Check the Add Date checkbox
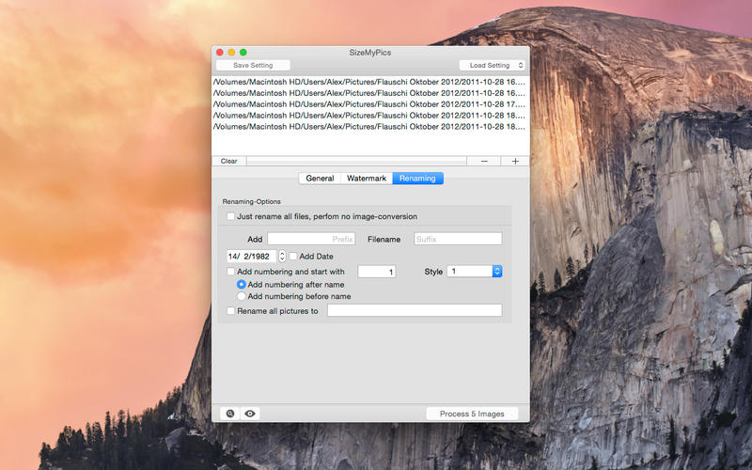The width and height of the screenshot is (752, 470). (293, 256)
